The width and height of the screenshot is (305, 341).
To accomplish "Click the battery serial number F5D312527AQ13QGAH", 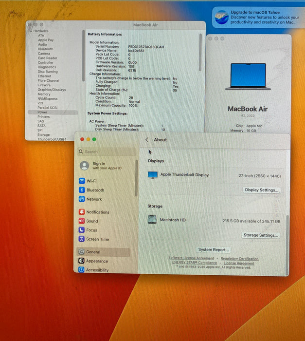I will [x=146, y=47].
